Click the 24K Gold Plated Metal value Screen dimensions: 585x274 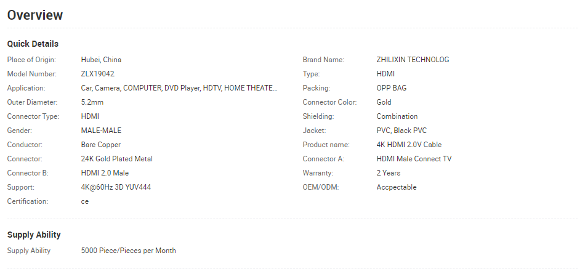(117, 159)
